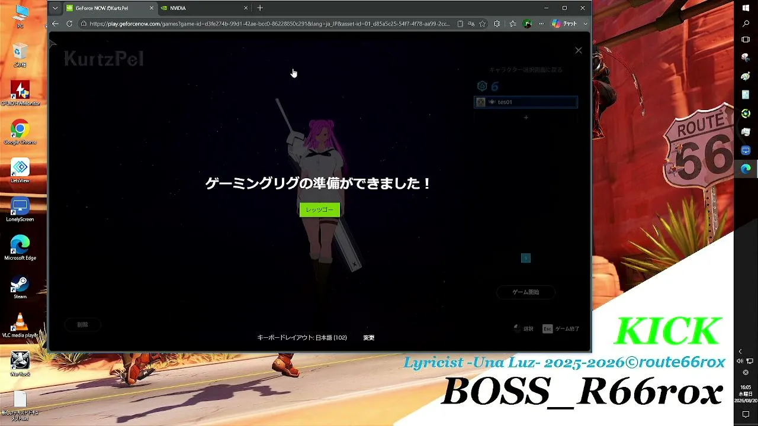Viewport: 758px width, 426px height.
Task: Refresh the GeForce NOW page
Action: 69,24
